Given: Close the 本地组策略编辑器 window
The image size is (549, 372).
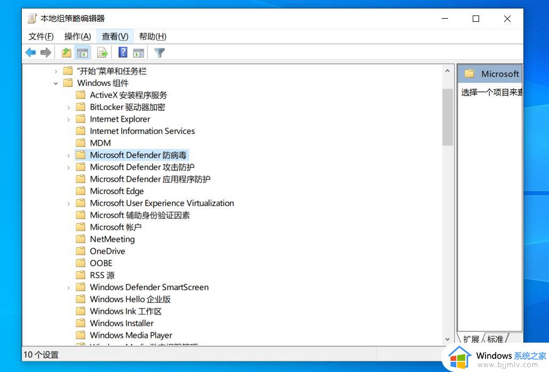Looking at the screenshot, I should point(507,19).
